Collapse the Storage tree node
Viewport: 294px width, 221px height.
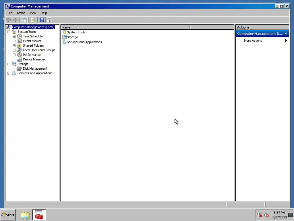click(x=9, y=64)
